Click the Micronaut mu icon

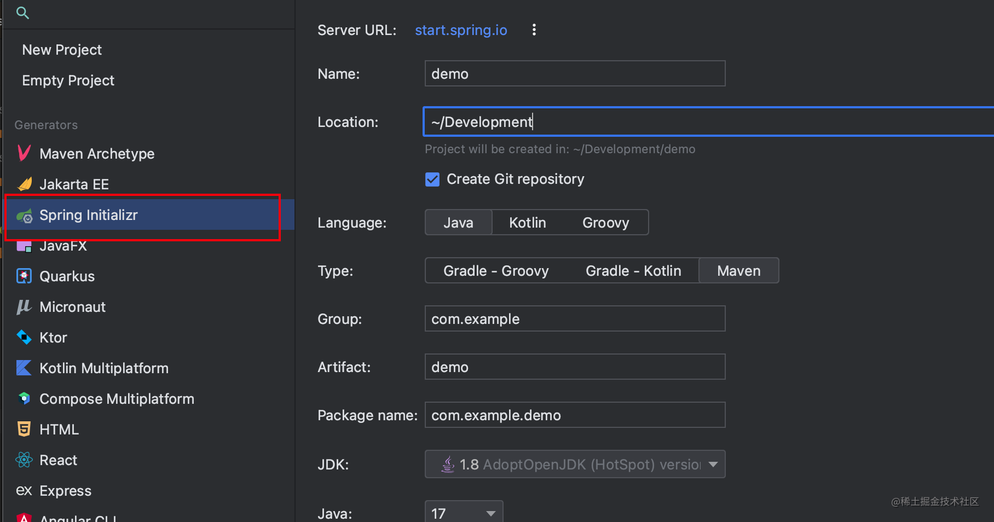24,307
